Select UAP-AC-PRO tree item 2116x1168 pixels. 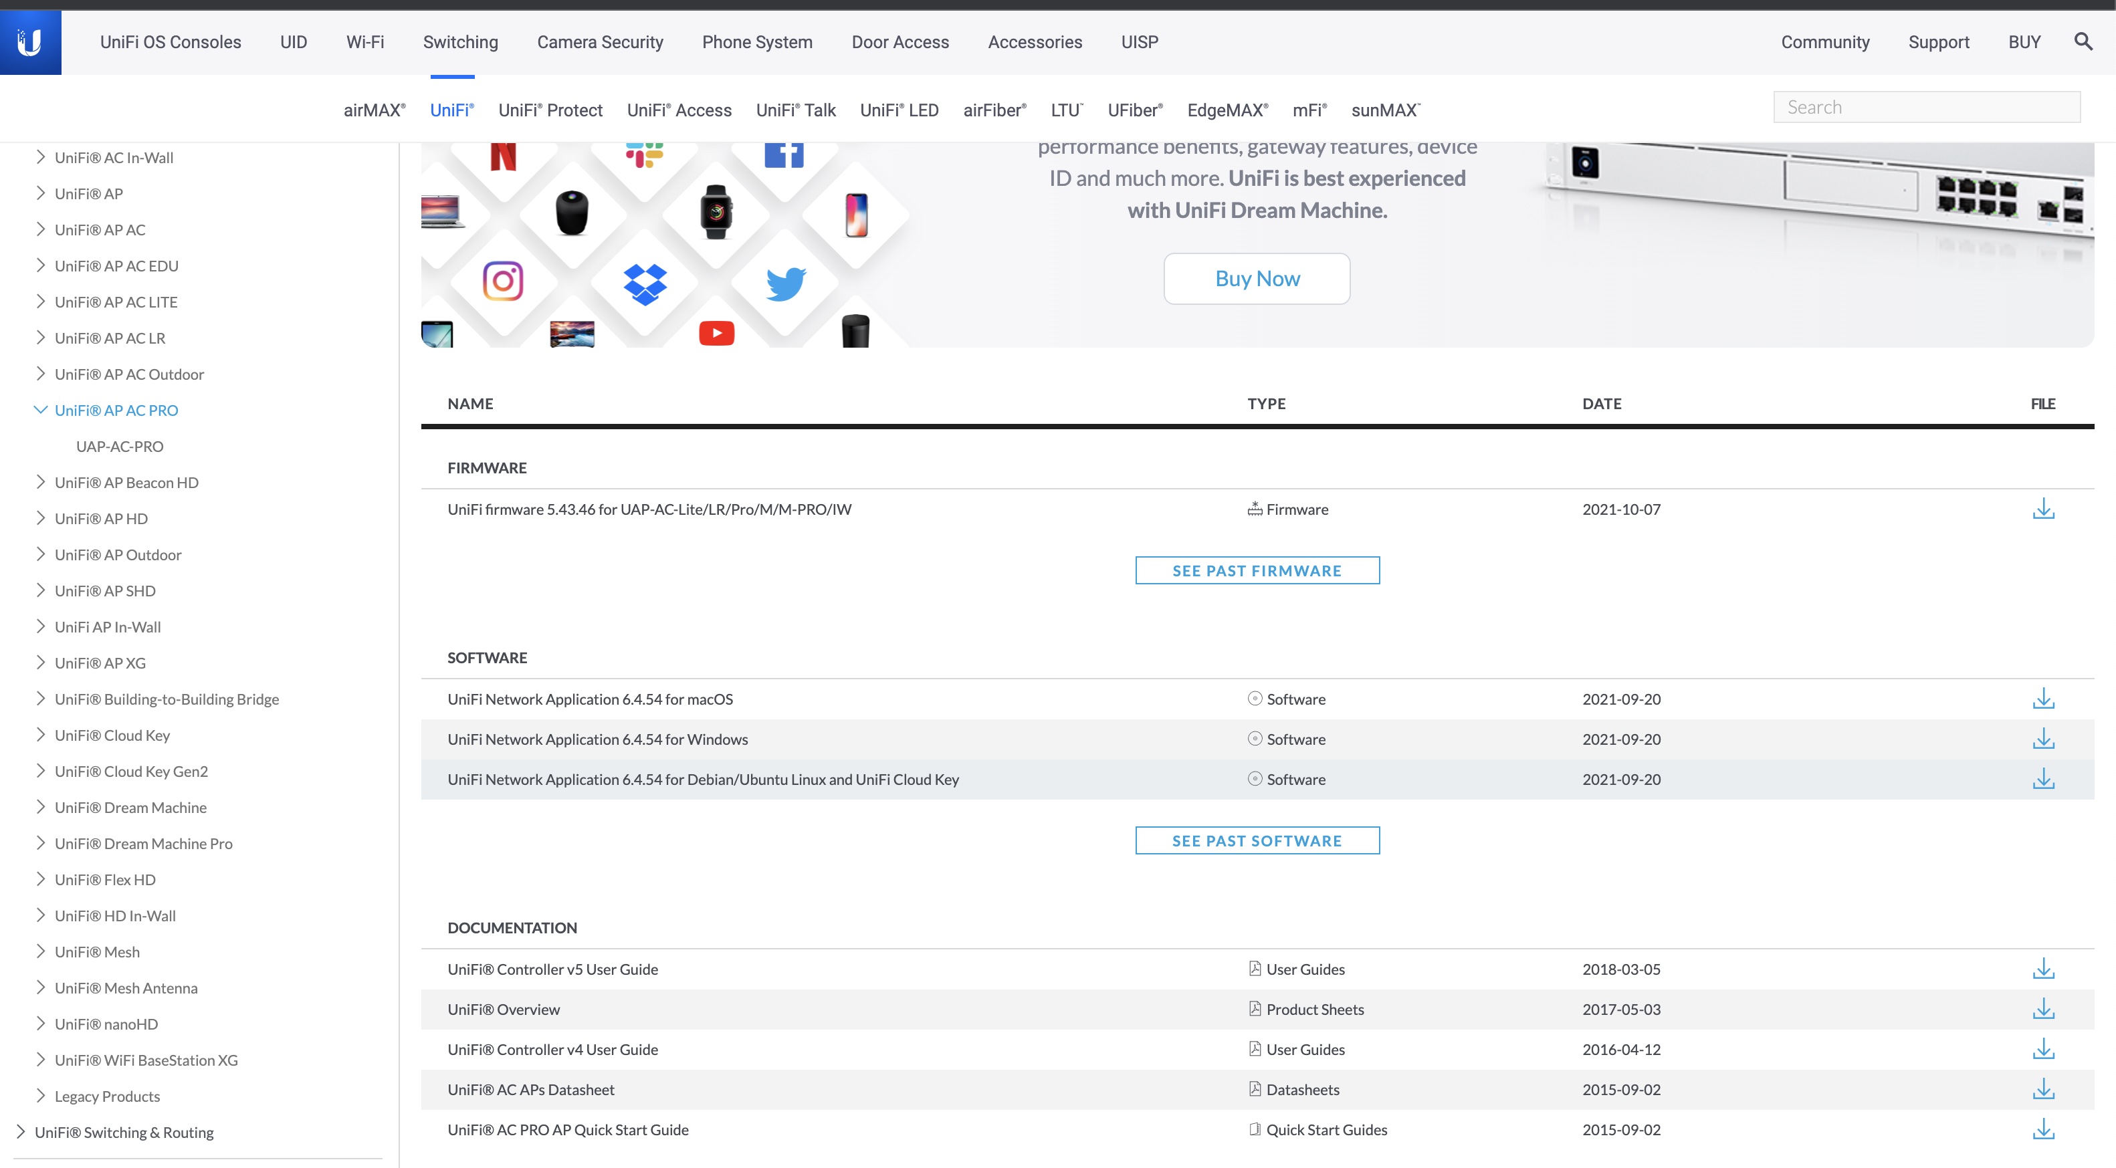(x=120, y=446)
